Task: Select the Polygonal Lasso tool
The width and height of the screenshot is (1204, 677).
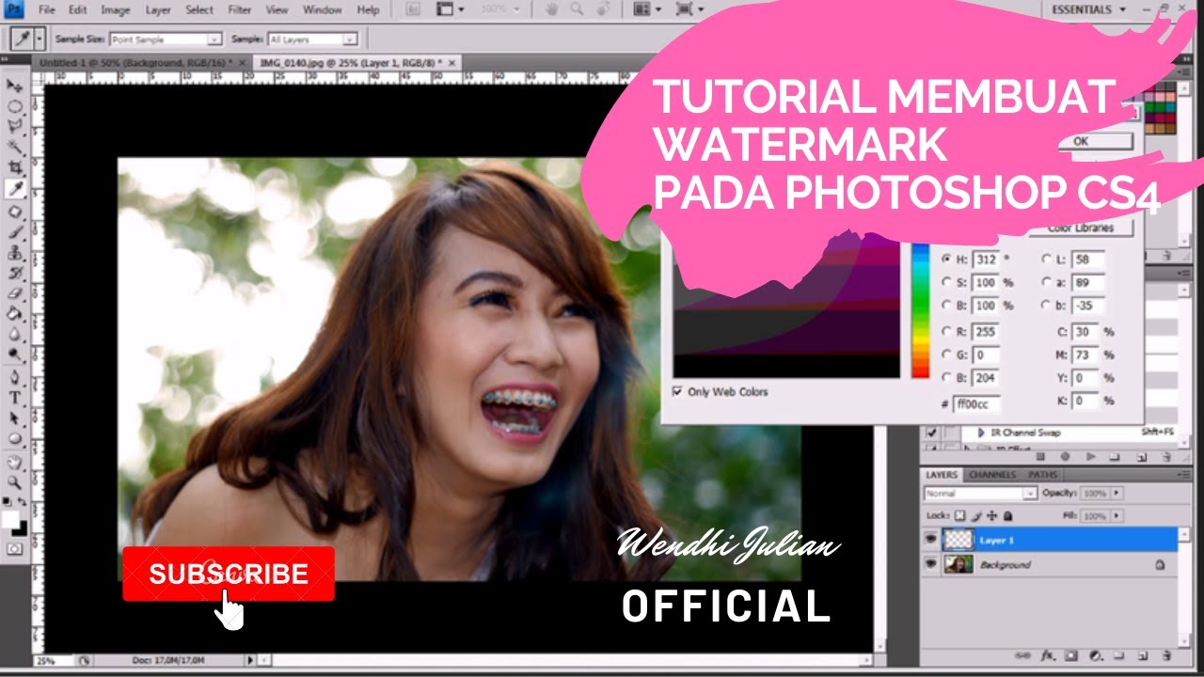Action: [15, 126]
